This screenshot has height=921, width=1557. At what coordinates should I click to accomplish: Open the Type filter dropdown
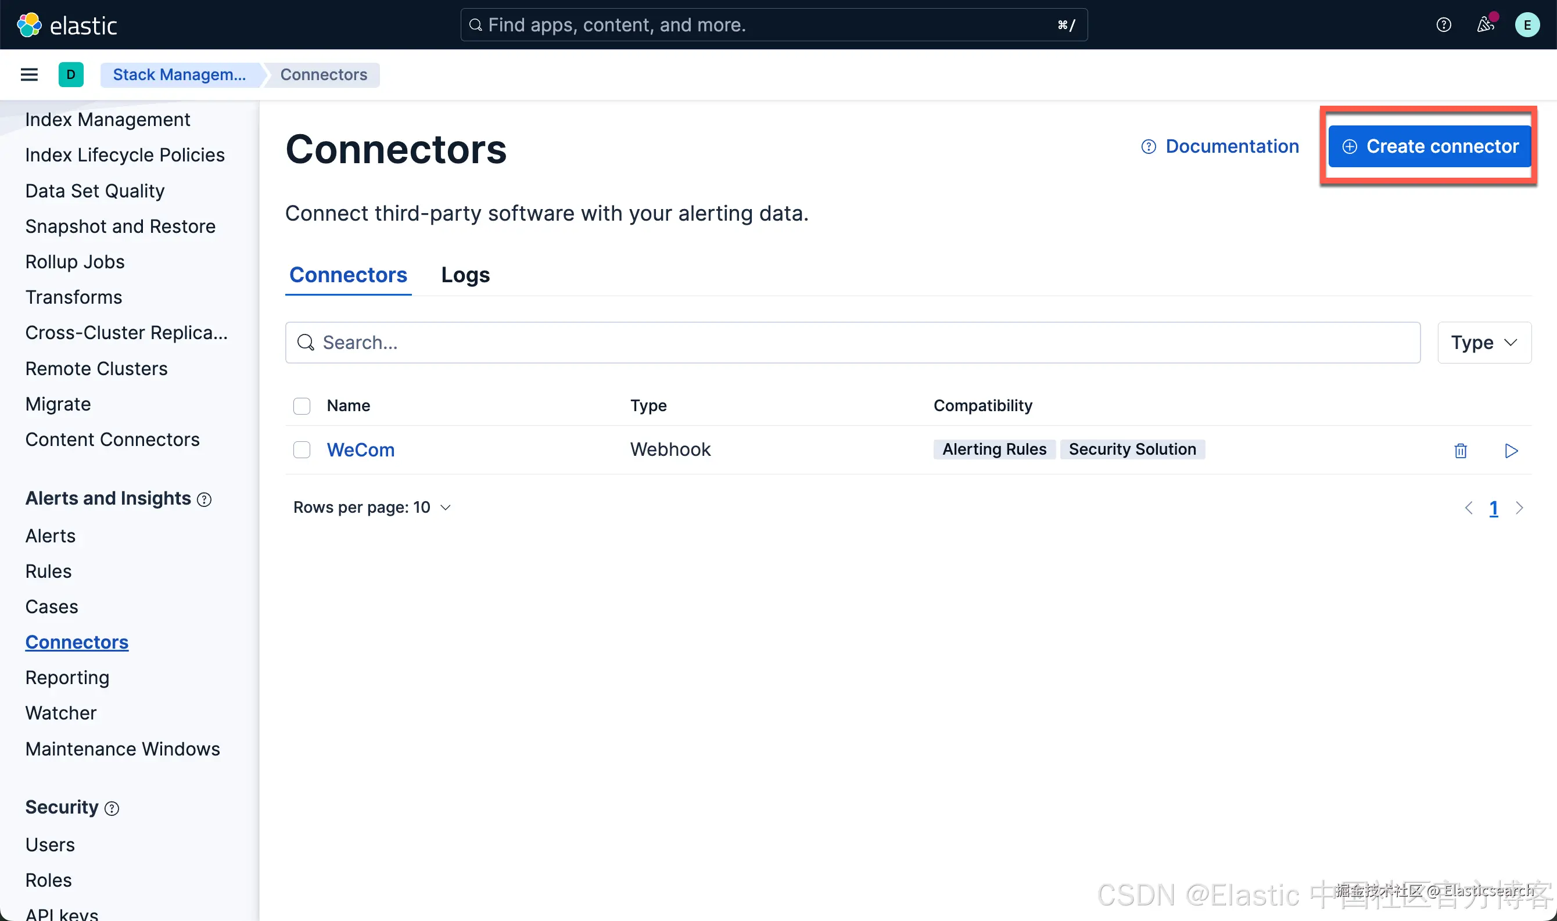coord(1484,343)
